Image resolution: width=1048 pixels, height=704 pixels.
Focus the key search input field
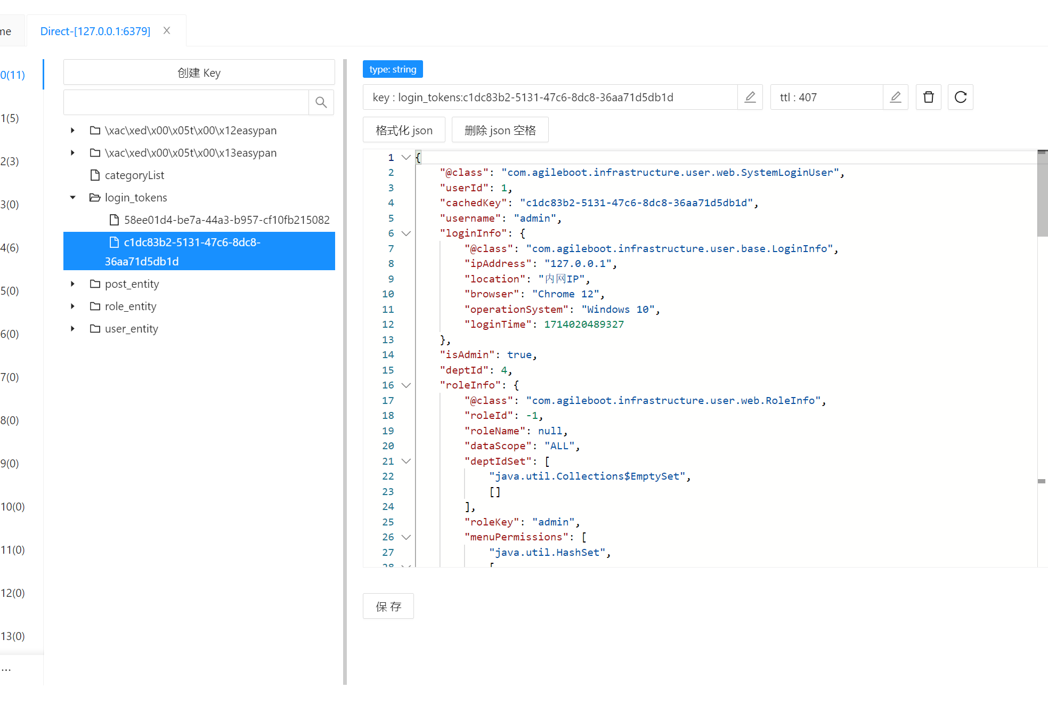click(x=186, y=102)
